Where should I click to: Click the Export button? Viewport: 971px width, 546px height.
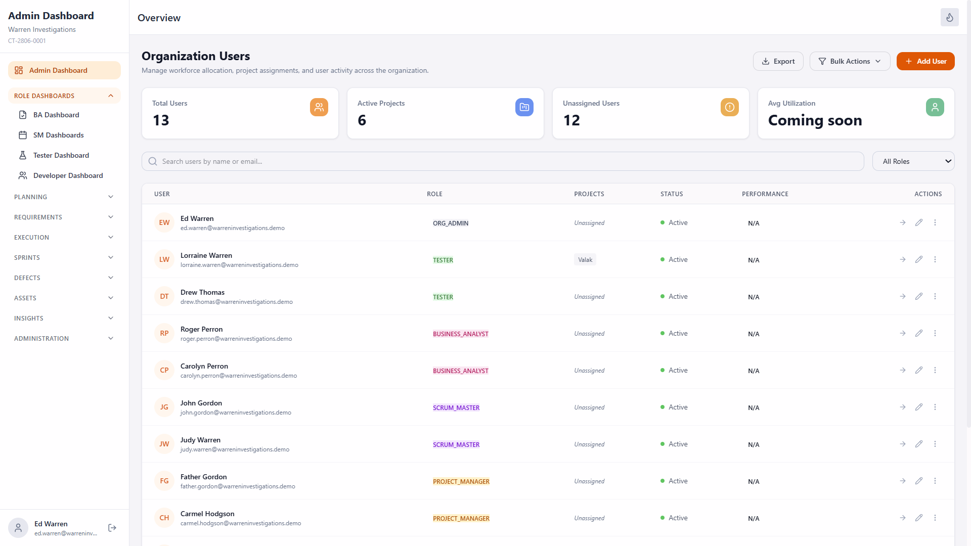[778, 61]
